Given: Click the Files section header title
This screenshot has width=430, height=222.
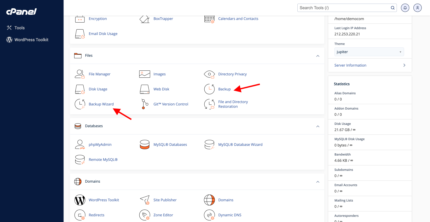Looking at the screenshot, I should [89, 55].
